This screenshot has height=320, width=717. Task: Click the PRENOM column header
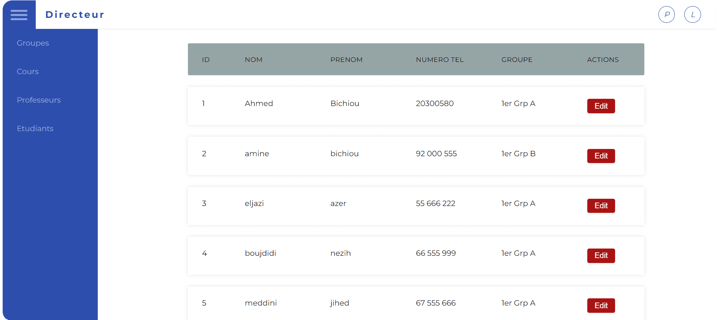[x=347, y=60]
